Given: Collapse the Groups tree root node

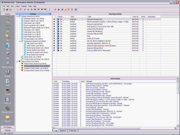Looking at the screenshot, I should click(x=17, y=16).
